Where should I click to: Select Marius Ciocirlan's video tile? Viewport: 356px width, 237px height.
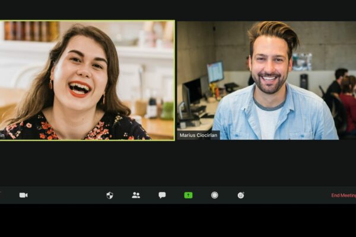coord(266,81)
